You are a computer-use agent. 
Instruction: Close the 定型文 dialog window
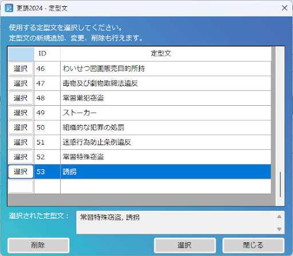284,8
